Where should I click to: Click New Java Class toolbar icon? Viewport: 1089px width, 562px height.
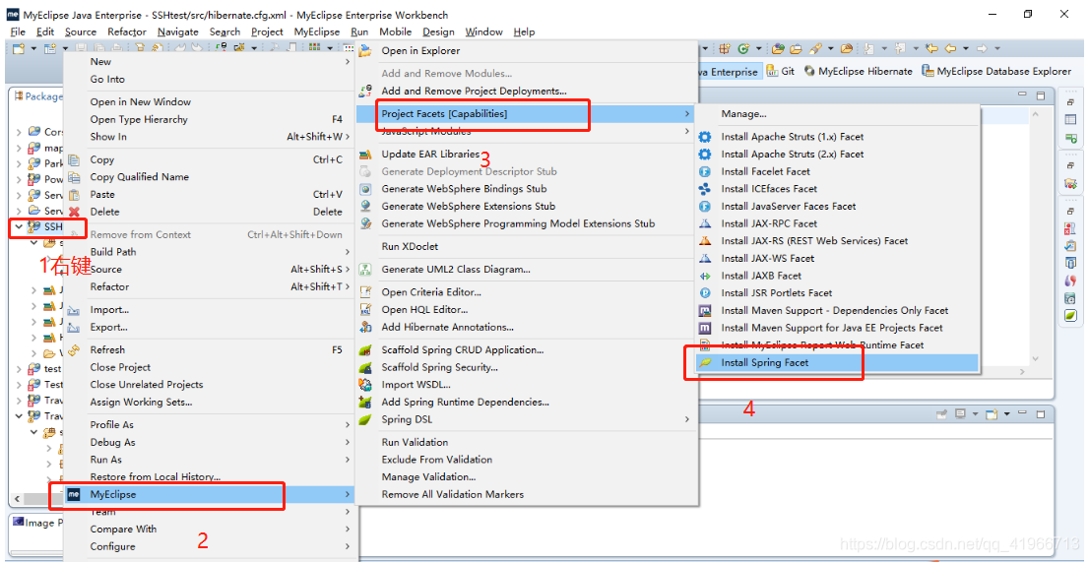point(743,48)
